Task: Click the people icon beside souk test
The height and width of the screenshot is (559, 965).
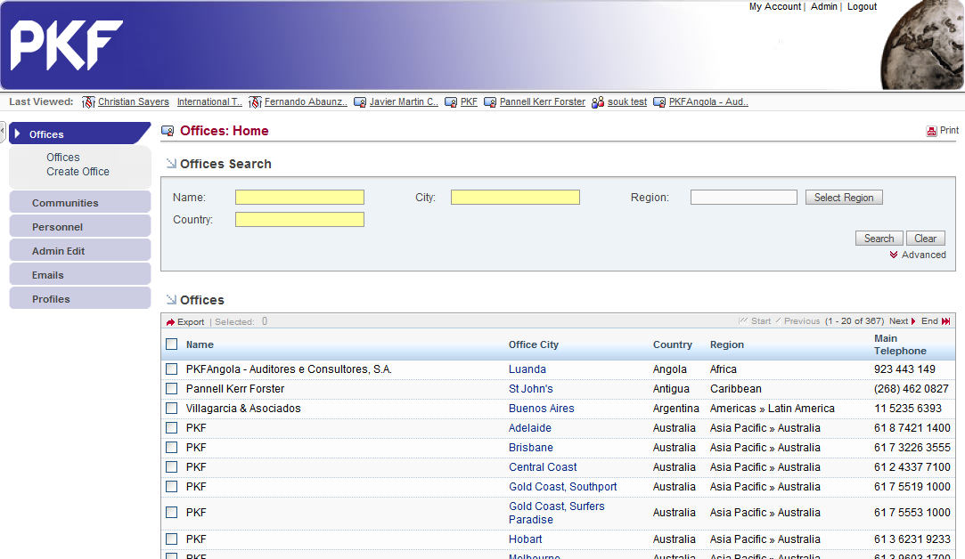Action: 598,102
